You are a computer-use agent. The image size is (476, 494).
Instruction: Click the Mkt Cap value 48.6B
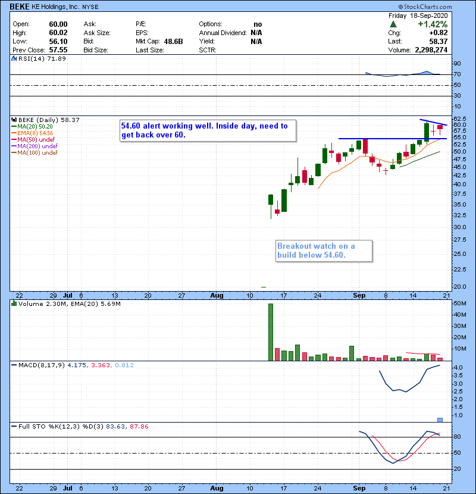[173, 41]
